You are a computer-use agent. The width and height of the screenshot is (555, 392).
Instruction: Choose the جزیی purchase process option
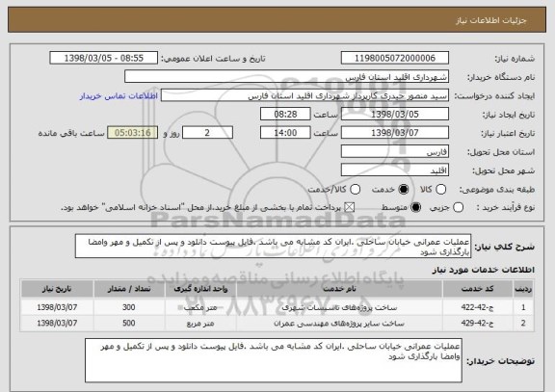click(x=458, y=207)
